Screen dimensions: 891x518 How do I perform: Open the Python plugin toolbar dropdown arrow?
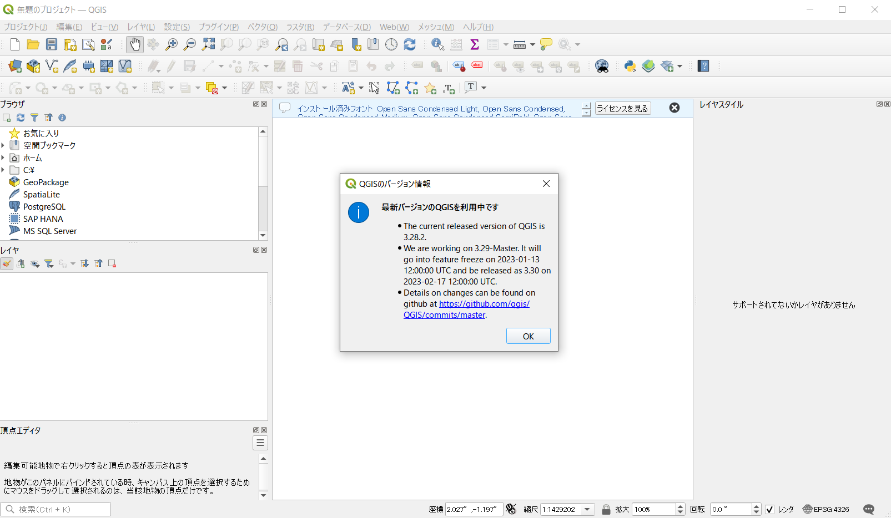click(x=679, y=66)
